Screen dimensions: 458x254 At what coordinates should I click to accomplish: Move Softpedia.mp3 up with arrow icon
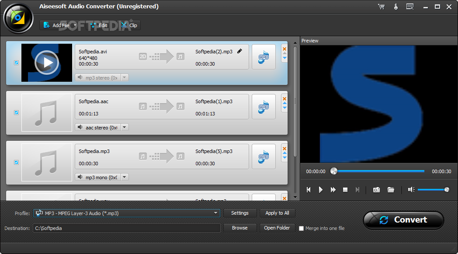(x=285, y=153)
